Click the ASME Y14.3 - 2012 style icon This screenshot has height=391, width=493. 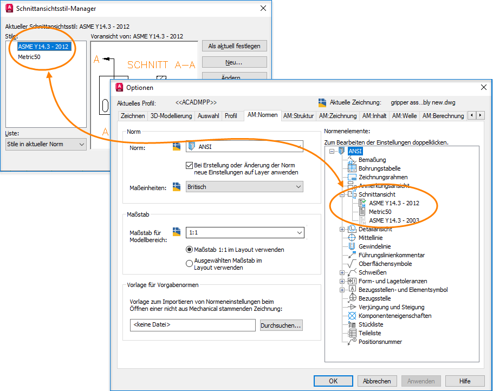tap(362, 203)
